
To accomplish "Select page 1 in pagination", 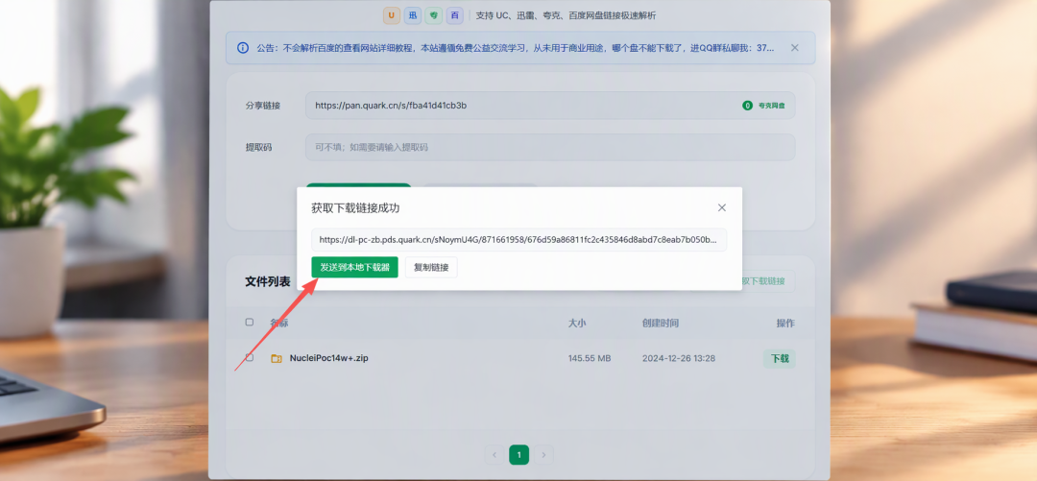I will (x=519, y=454).
